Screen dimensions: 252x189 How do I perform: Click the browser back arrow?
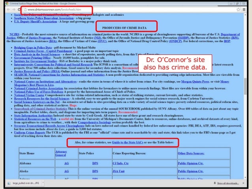(8, 9)
